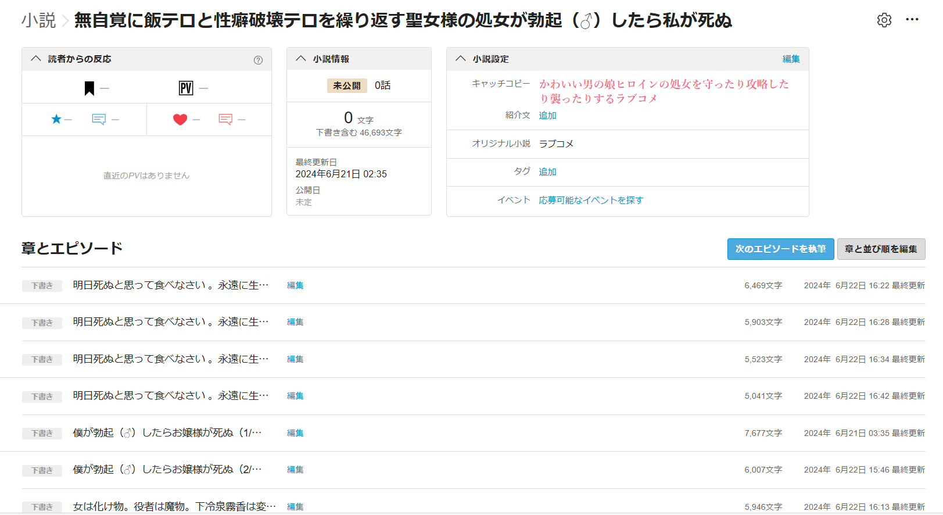943x515 pixels.
Task: Click the blue review comment icon
Action: pyautogui.click(x=99, y=119)
